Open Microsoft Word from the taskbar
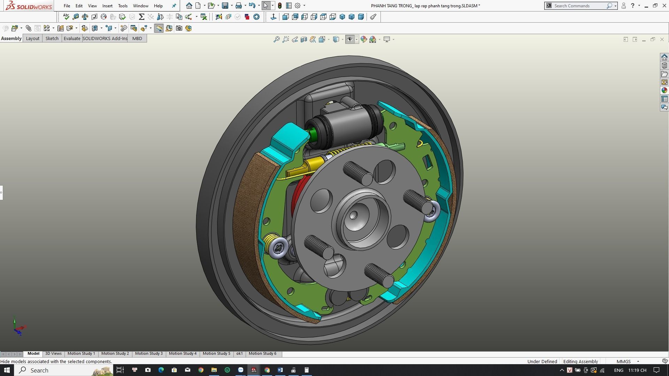Screen dimensions: 669x376 [280, 370]
